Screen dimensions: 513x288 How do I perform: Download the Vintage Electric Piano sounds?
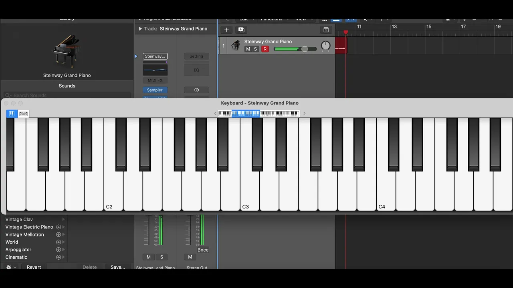click(x=59, y=227)
